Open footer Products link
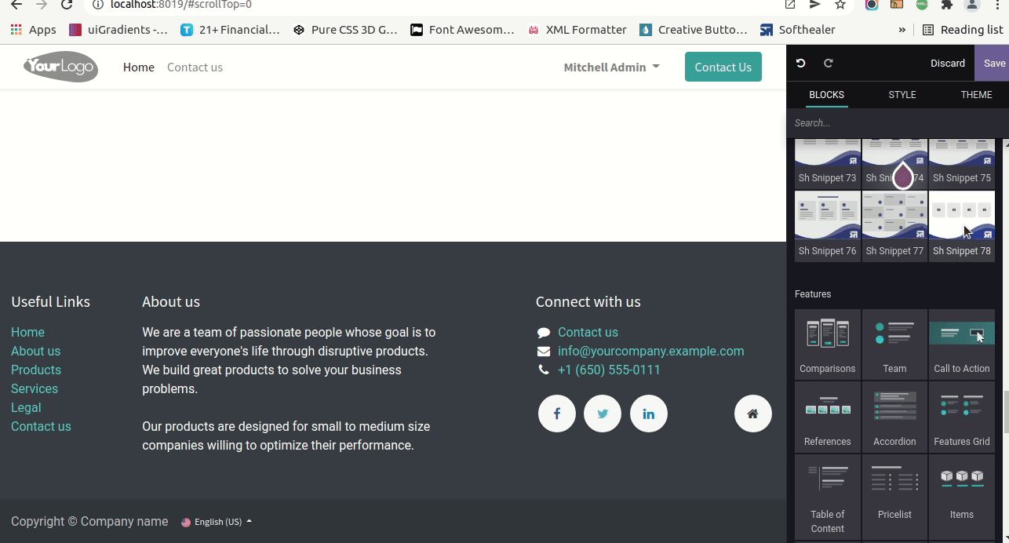1009x543 pixels. pyautogui.click(x=36, y=370)
